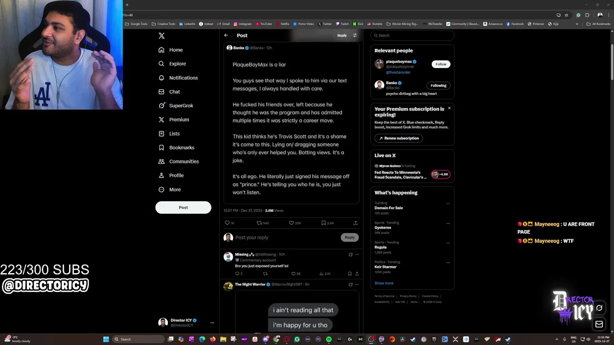Open more options for Keir Starmer trend
The image size is (614, 345).
(x=448, y=263)
